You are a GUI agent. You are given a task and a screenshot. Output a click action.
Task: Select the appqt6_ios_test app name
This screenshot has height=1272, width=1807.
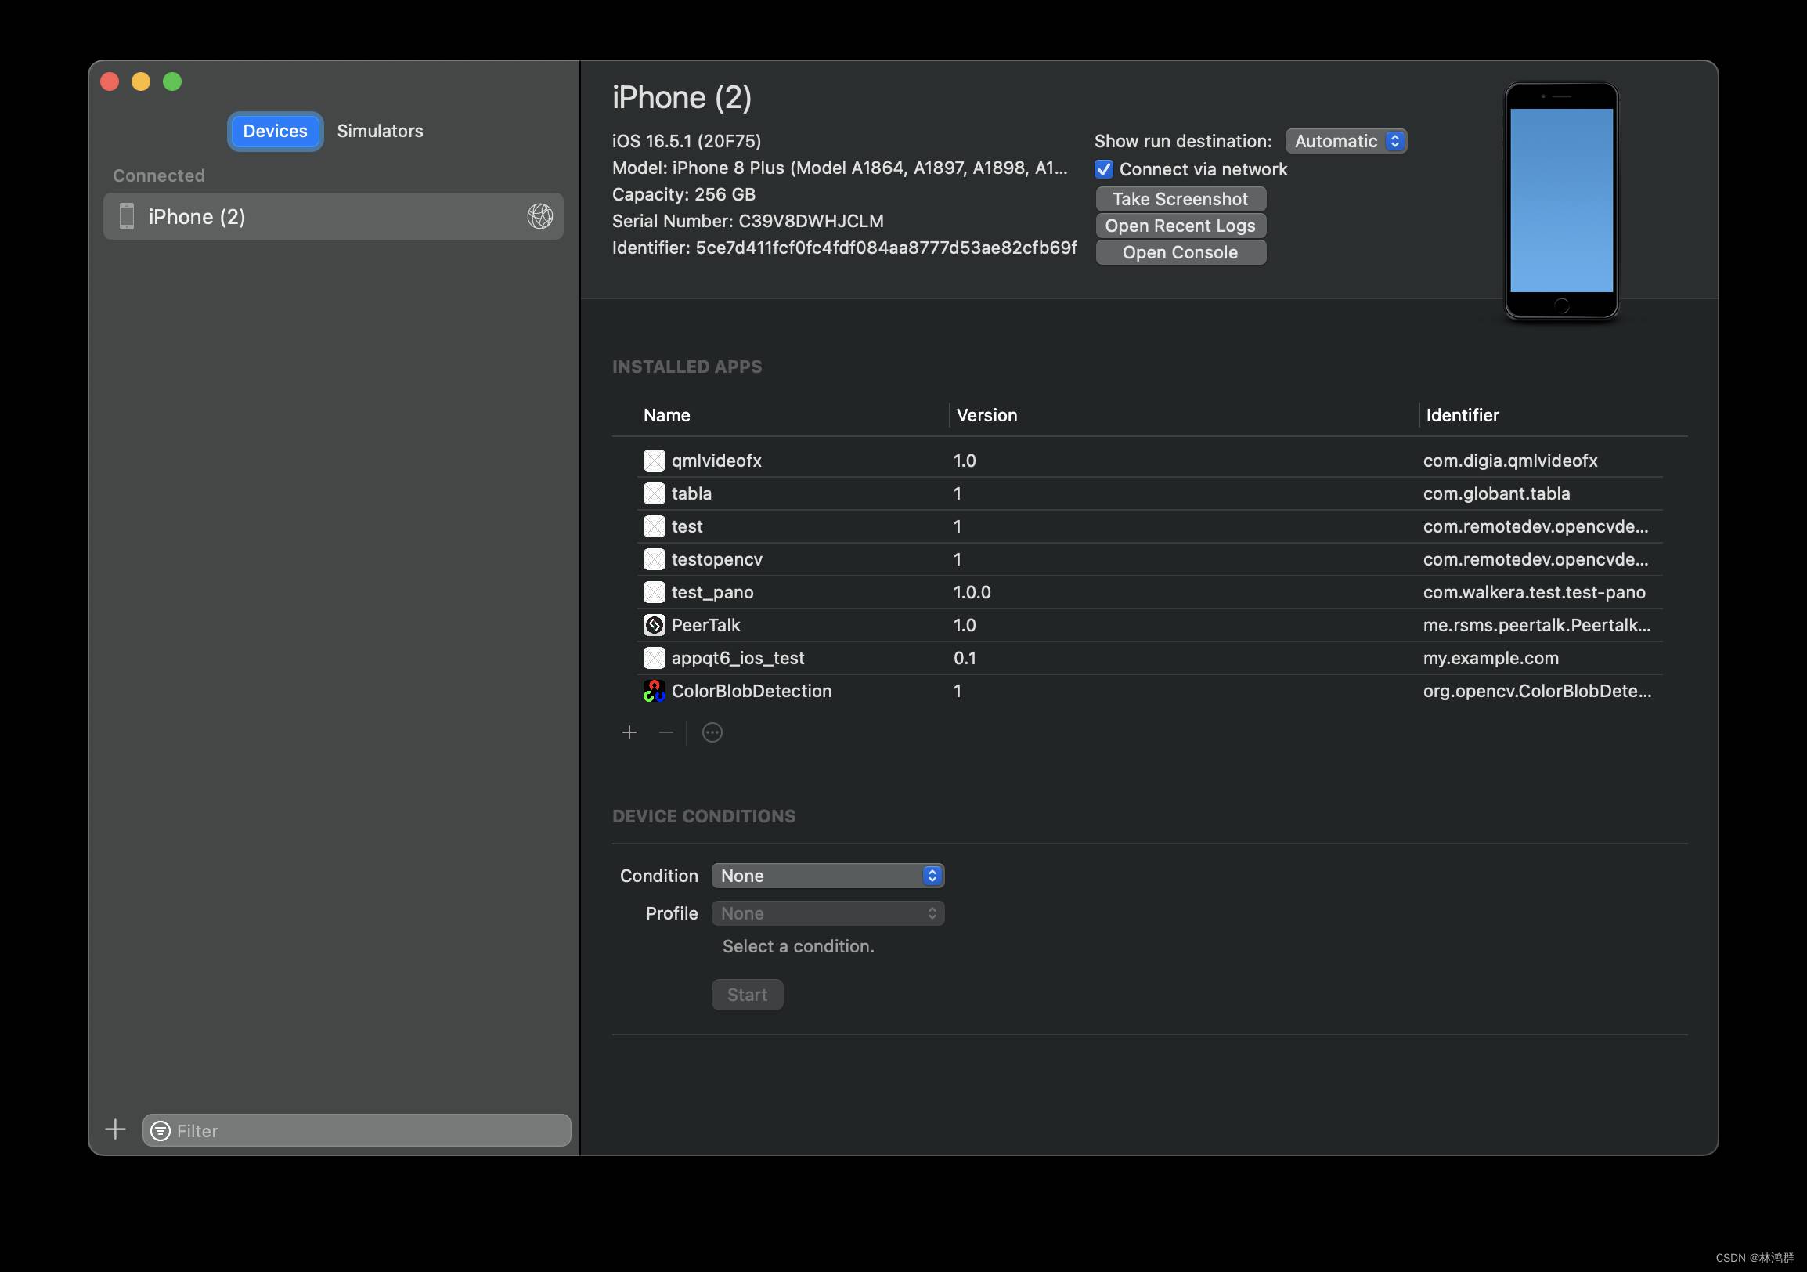tap(738, 658)
